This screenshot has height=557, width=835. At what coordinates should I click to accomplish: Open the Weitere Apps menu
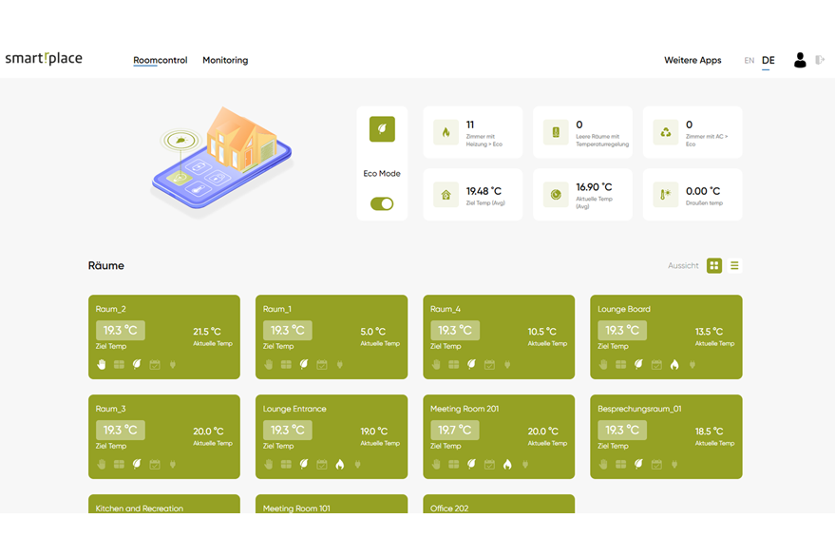(693, 60)
